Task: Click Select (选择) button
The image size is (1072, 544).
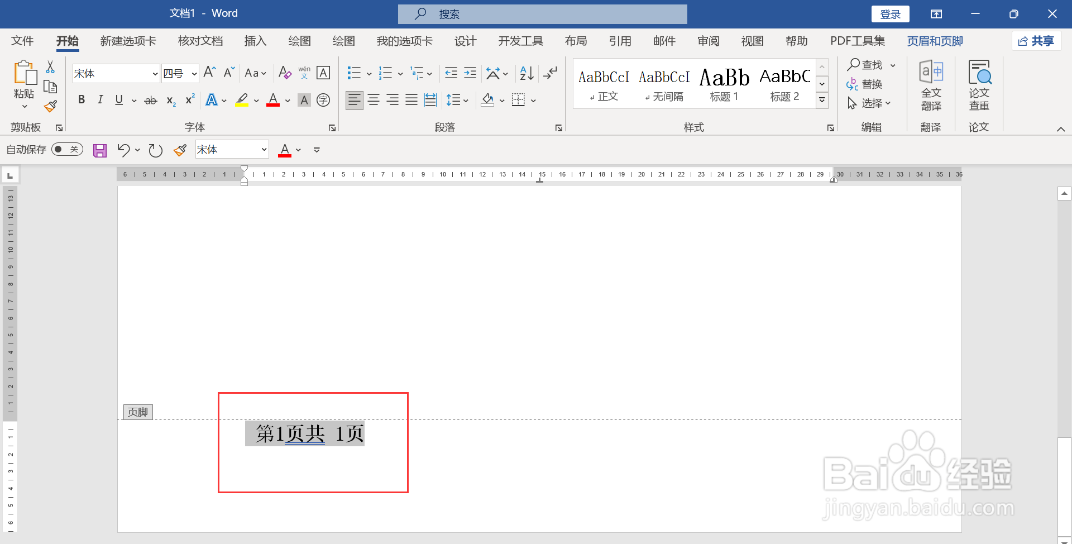Action: 869,103
